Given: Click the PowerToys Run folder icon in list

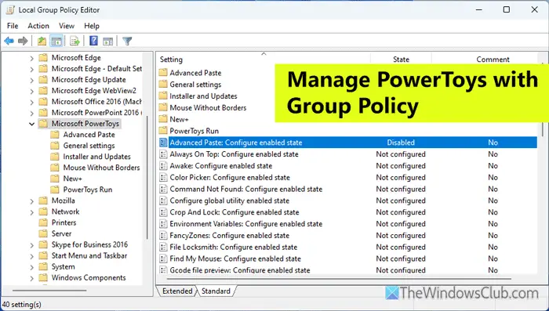Looking at the screenshot, I should [x=163, y=131].
